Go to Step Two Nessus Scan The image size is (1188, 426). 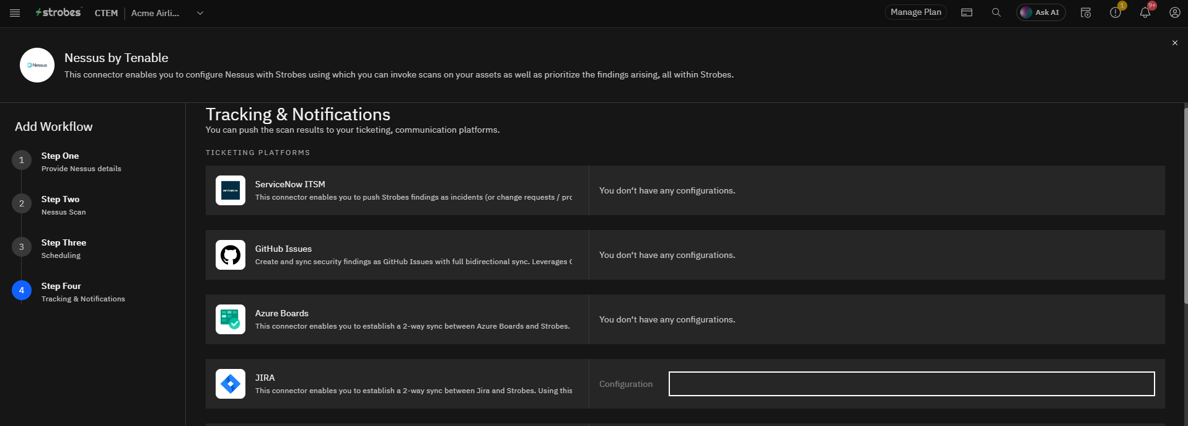click(x=63, y=205)
